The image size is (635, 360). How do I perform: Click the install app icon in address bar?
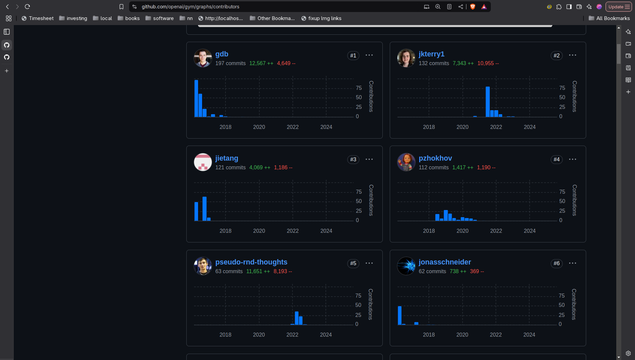click(427, 7)
